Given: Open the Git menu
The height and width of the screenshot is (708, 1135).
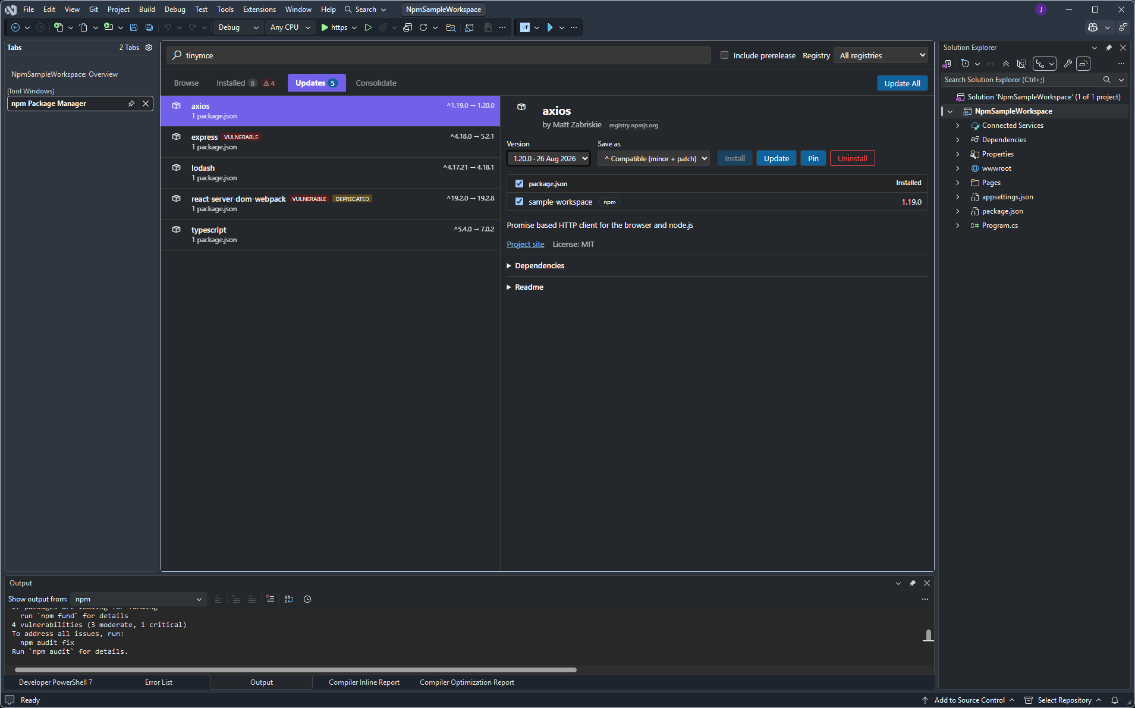Looking at the screenshot, I should point(93,10).
